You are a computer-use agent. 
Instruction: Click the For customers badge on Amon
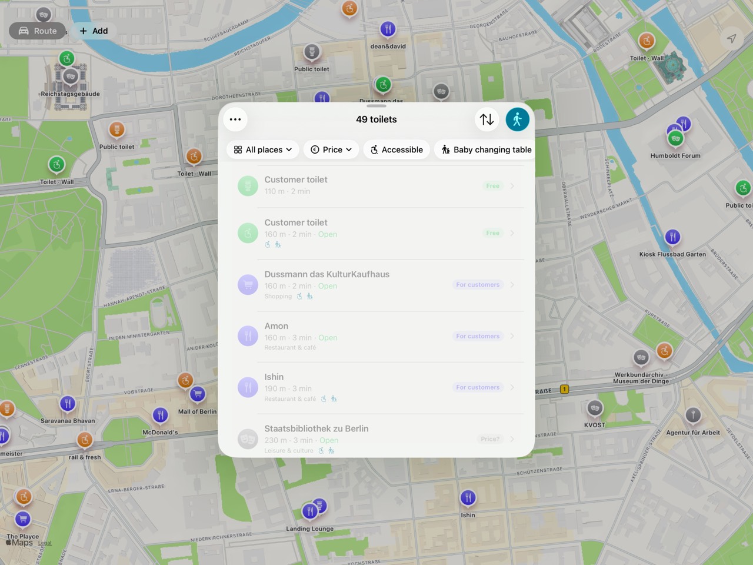pyautogui.click(x=478, y=336)
